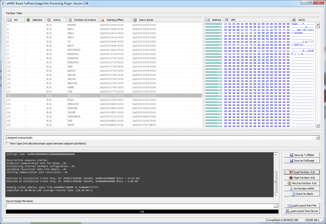
Task: Click Flash Partition #18 button
Action: click(302, 178)
